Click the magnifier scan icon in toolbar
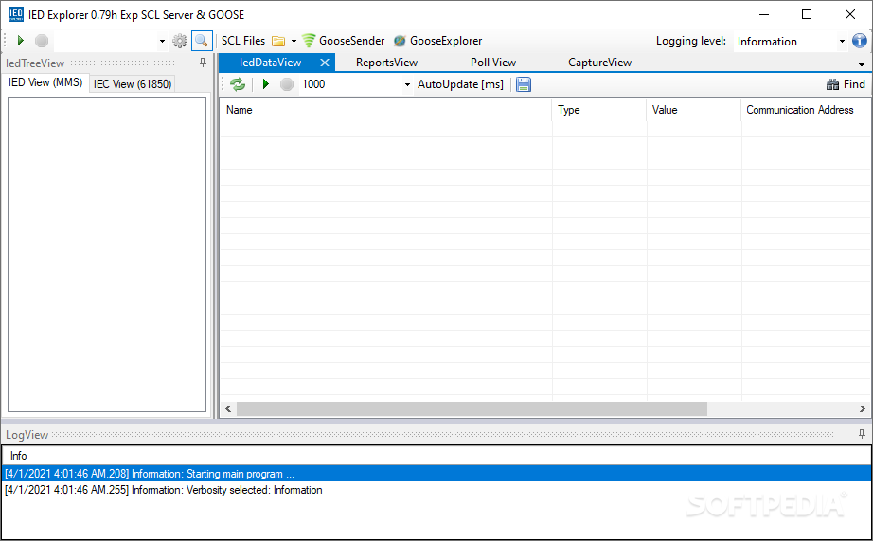Viewport: 873px width, 541px height. click(202, 41)
